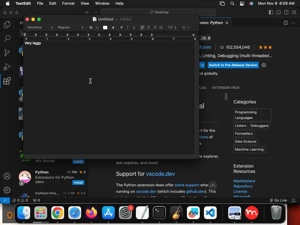Open the Window menu
This screenshot has height=225, width=300.
(x=102, y=3)
